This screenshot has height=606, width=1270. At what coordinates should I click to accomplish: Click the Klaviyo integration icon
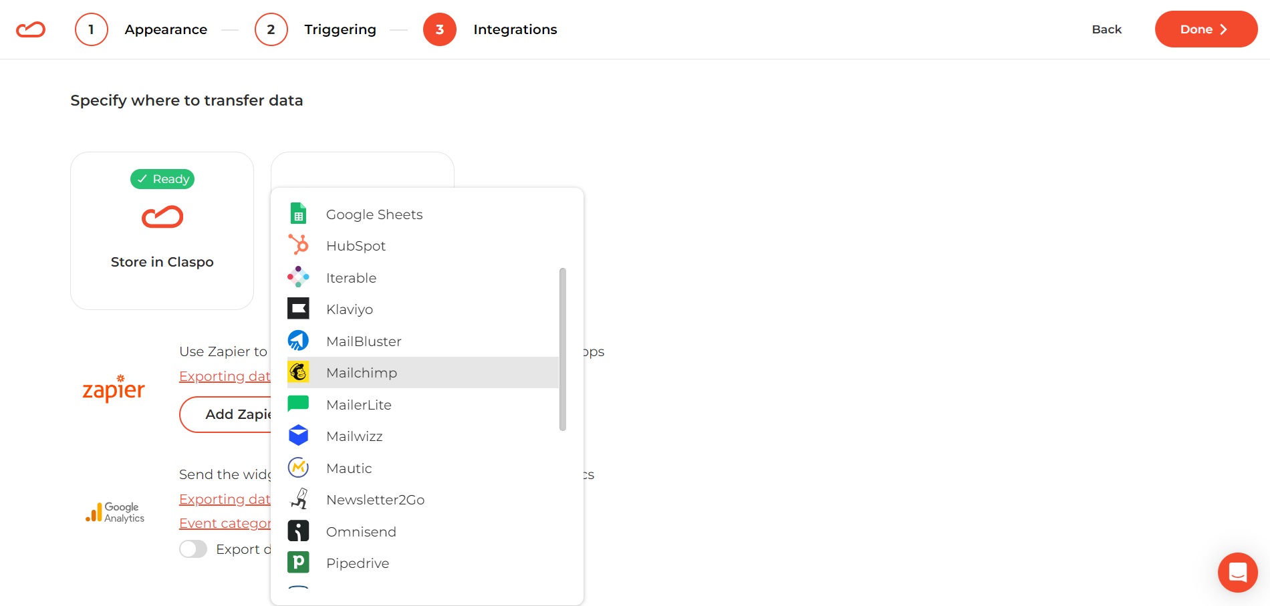[298, 308]
